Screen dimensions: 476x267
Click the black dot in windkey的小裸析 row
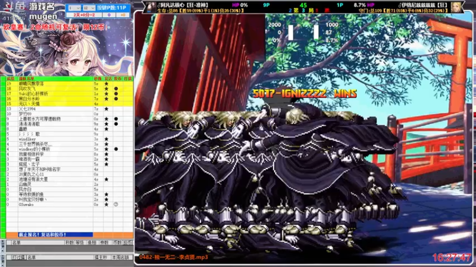[116, 149]
